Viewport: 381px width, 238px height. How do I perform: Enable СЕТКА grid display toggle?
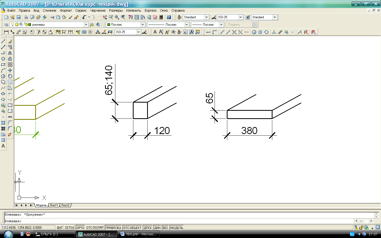click(69, 228)
